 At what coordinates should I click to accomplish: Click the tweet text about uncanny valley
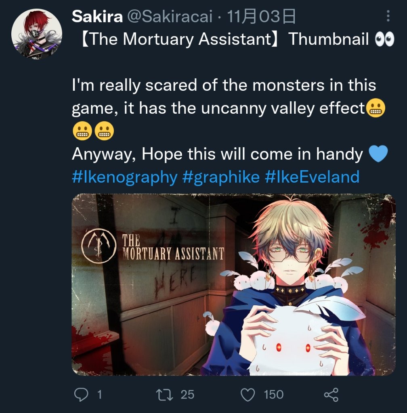224,96
